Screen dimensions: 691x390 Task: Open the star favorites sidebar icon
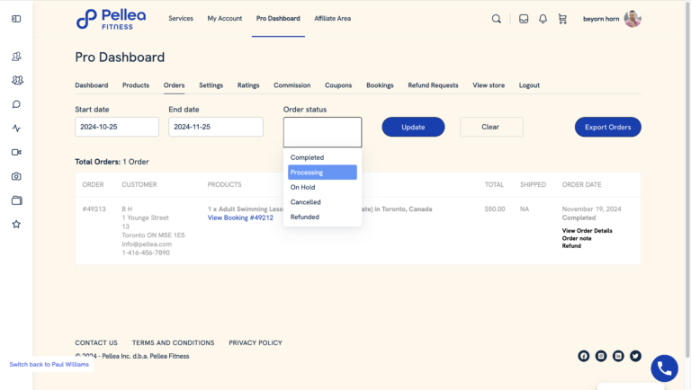coord(16,224)
